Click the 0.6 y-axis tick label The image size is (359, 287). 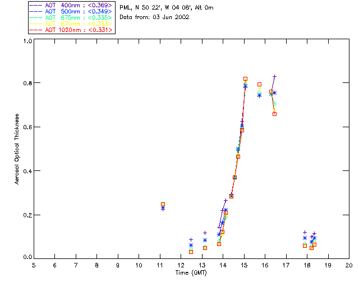point(27,127)
